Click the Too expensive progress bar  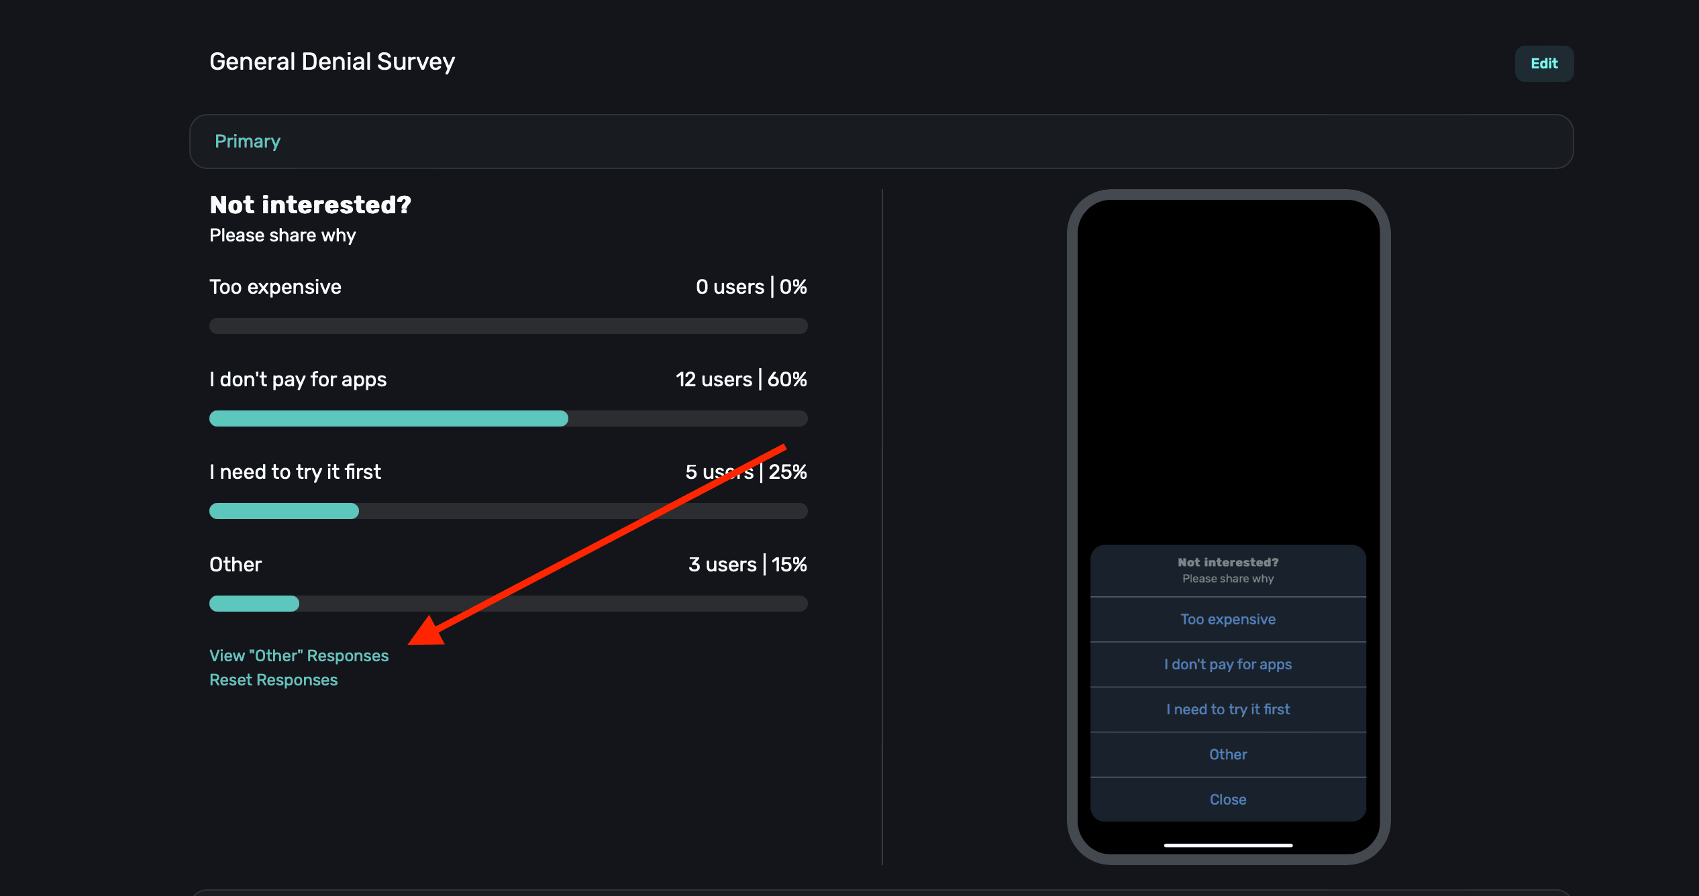coord(508,326)
